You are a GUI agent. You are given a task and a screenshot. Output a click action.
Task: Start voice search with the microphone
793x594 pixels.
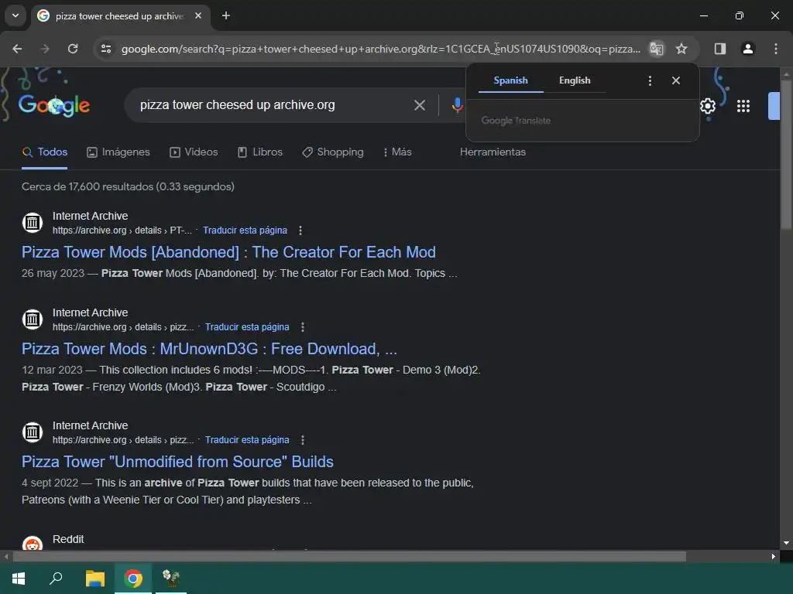(457, 105)
